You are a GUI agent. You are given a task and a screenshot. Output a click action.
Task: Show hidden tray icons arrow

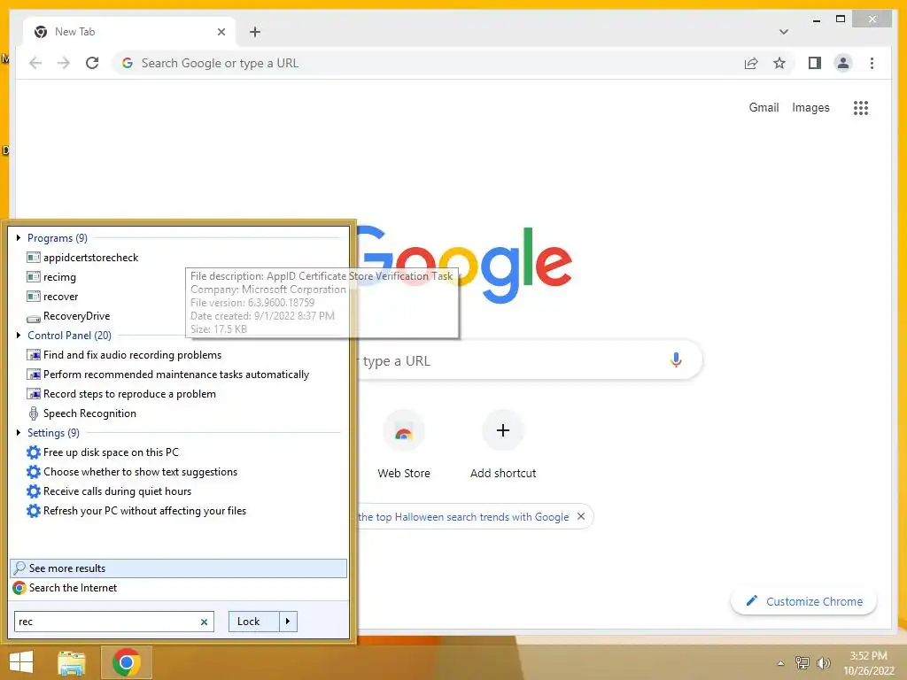pos(781,663)
